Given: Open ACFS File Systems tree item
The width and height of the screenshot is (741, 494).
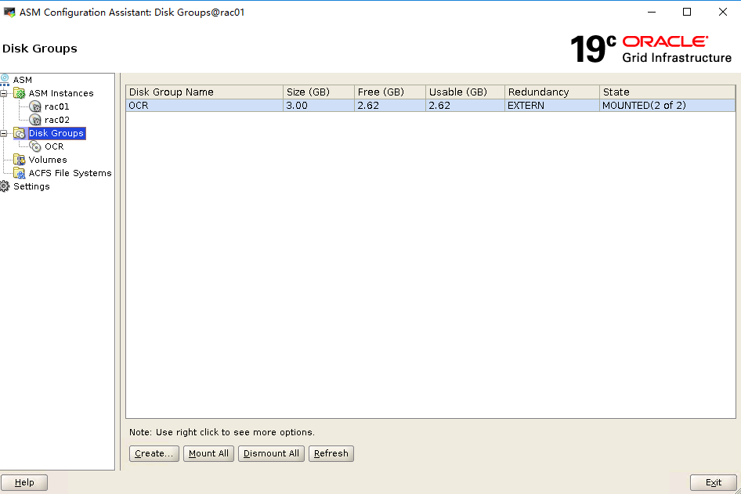Looking at the screenshot, I should click(70, 173).
